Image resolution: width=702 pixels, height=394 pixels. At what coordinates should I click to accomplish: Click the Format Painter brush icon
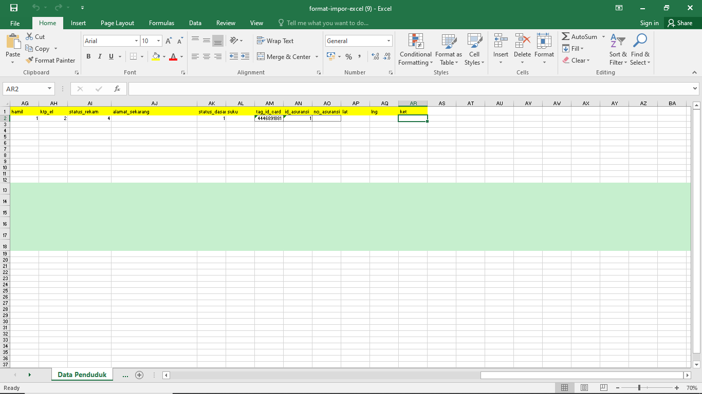[30, 60]
